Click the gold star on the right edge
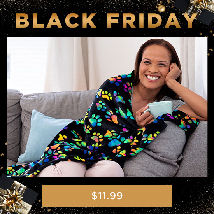This screenshot has width=214, height=214. click(210, 50)
